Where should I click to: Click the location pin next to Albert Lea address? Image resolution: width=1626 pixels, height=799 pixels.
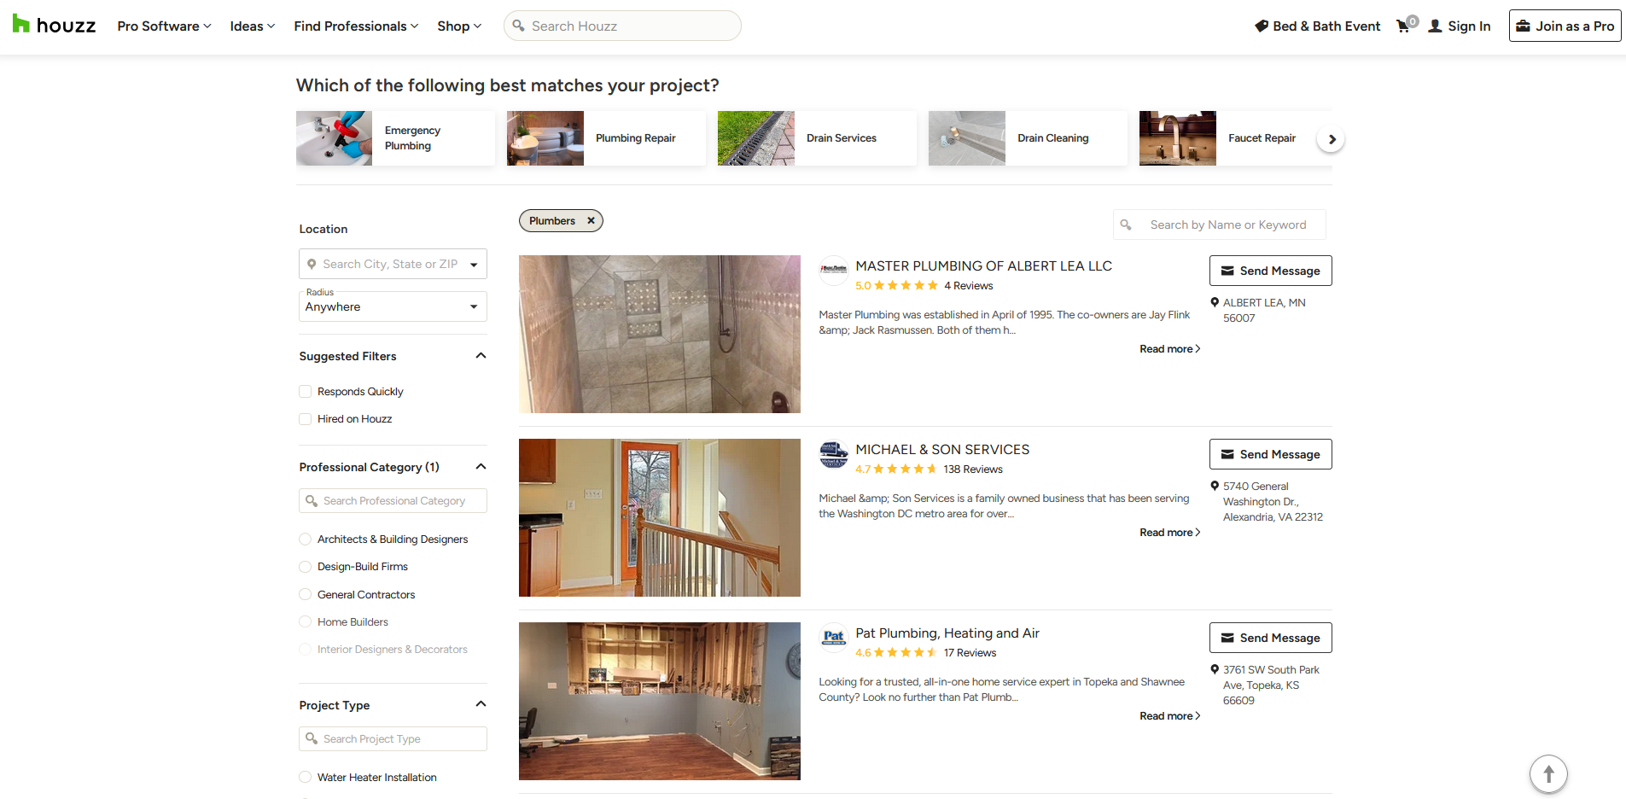tap(1215, 301)
